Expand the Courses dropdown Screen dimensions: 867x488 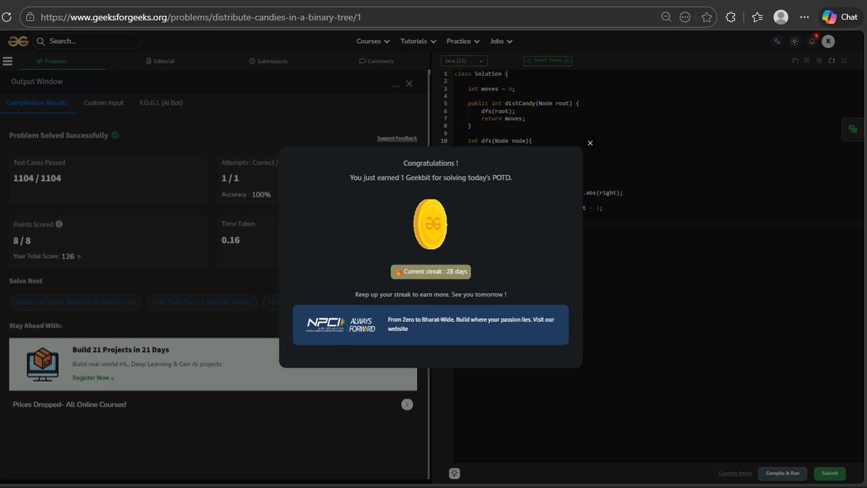click(x=373, y=41)
